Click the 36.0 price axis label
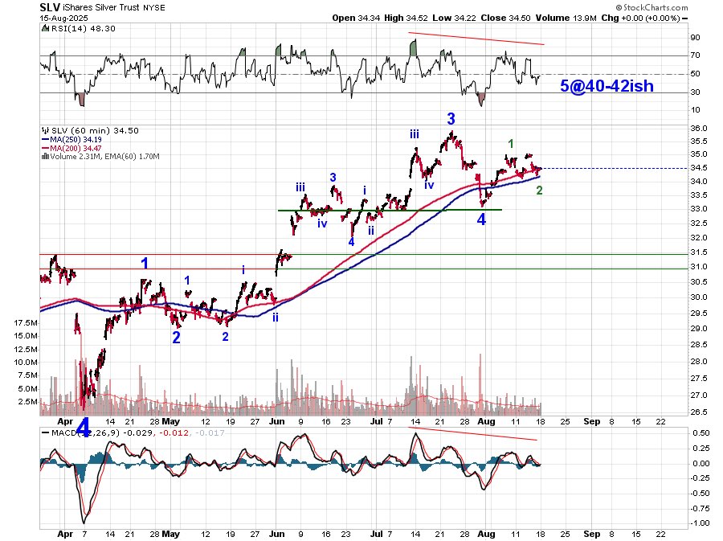Viewport: 723px width, 541px height. [699, 129]
